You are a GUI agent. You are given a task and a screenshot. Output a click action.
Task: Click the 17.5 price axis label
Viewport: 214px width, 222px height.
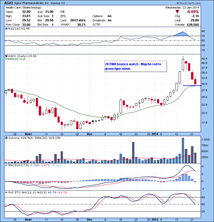pyautogui.click(x=204, y=123)
